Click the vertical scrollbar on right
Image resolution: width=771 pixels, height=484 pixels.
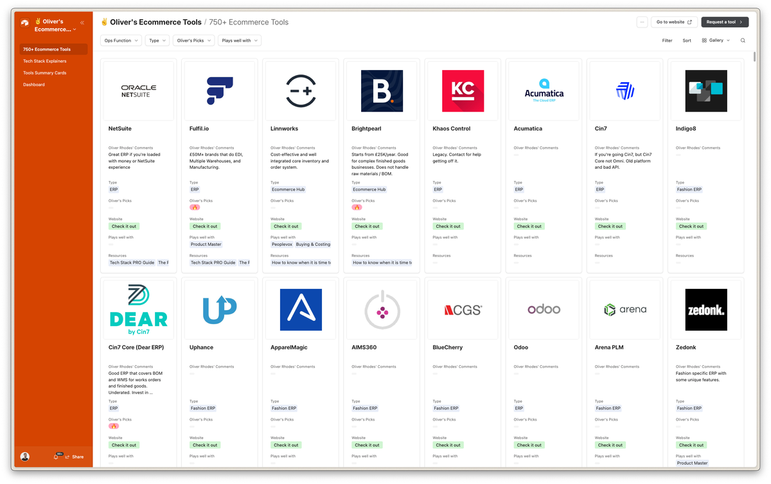(755, 56)
